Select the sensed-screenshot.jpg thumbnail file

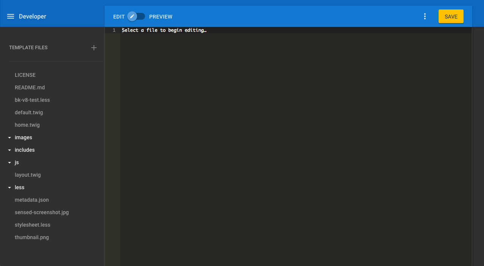(x=42, y=212)
